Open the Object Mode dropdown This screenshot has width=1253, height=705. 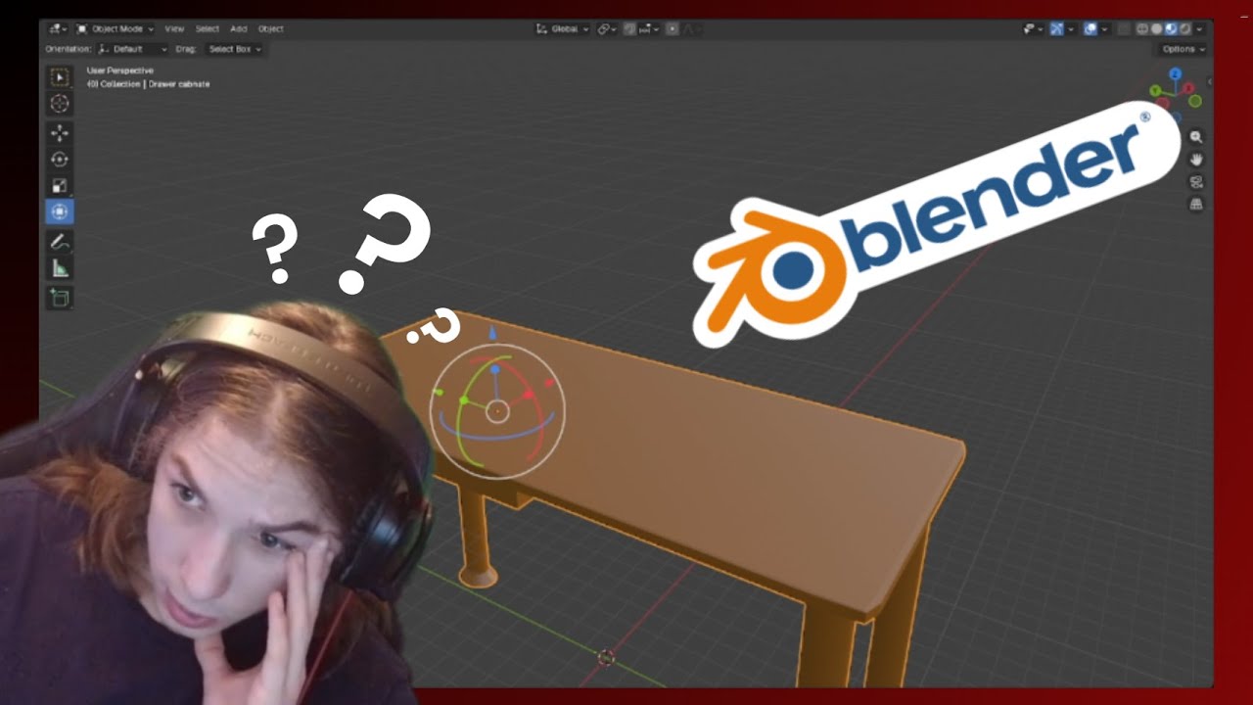coord(116,29)
